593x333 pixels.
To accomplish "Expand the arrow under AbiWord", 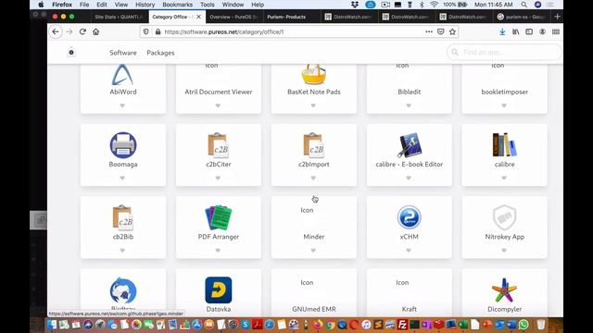I will coord(122,105).
